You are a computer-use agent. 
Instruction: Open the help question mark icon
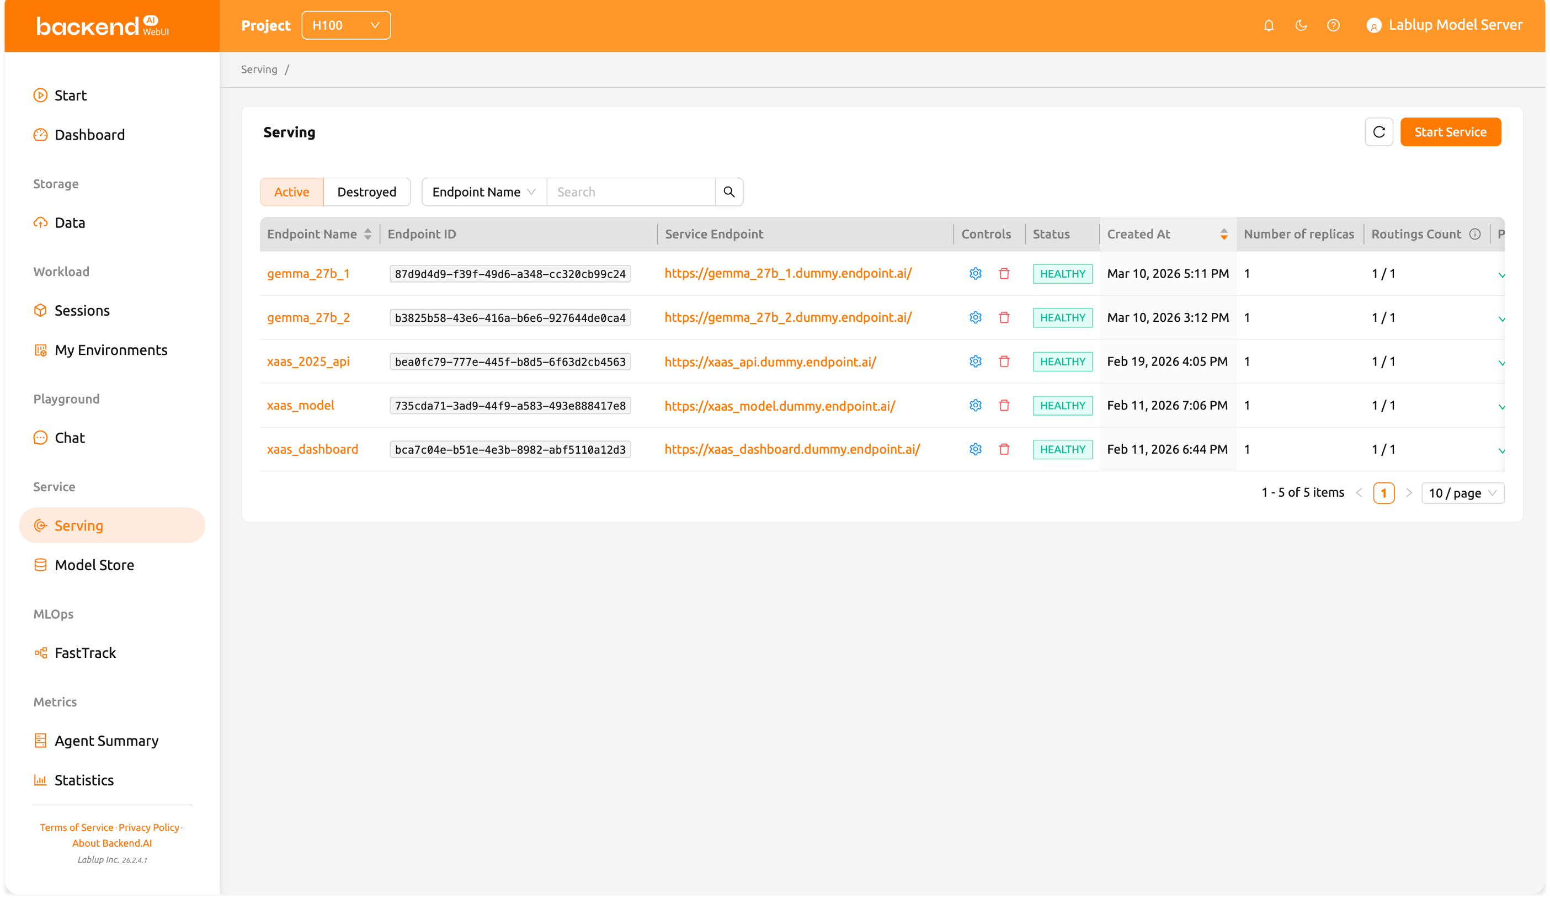[1333, 25]
